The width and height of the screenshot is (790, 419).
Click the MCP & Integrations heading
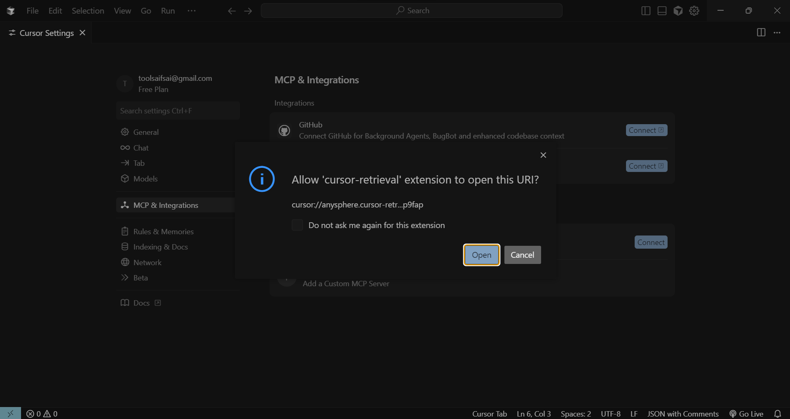click(x=316, y=80)
